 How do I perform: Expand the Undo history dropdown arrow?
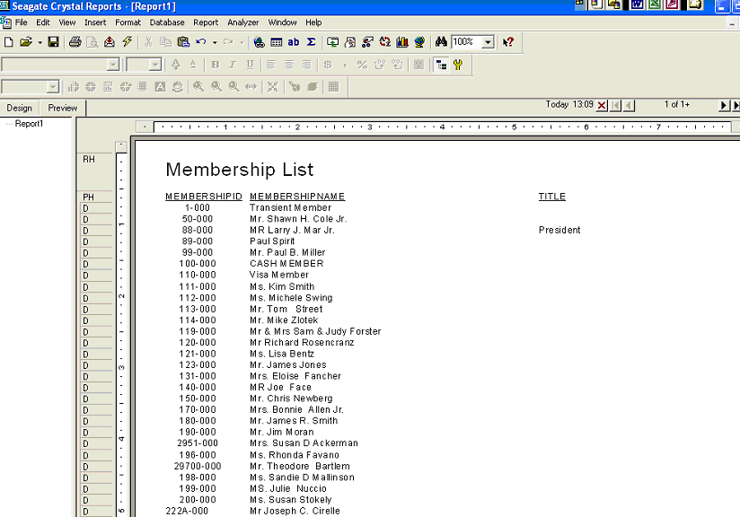click(x=214, y=42)
